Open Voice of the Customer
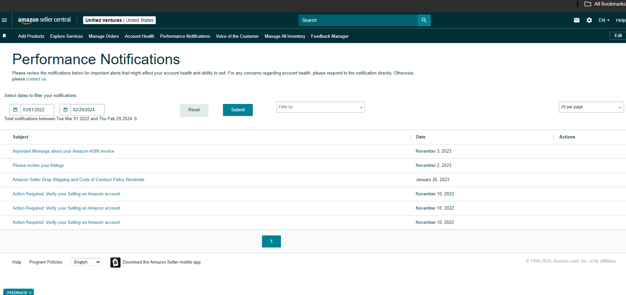Viewport: 626px width, 295px height. pyautogui.click(x=237, y=36)
